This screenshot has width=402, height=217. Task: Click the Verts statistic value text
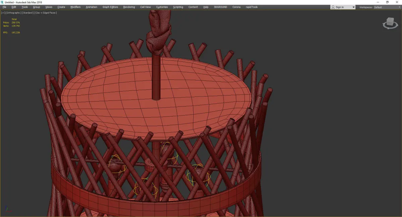tap(15, 26)
